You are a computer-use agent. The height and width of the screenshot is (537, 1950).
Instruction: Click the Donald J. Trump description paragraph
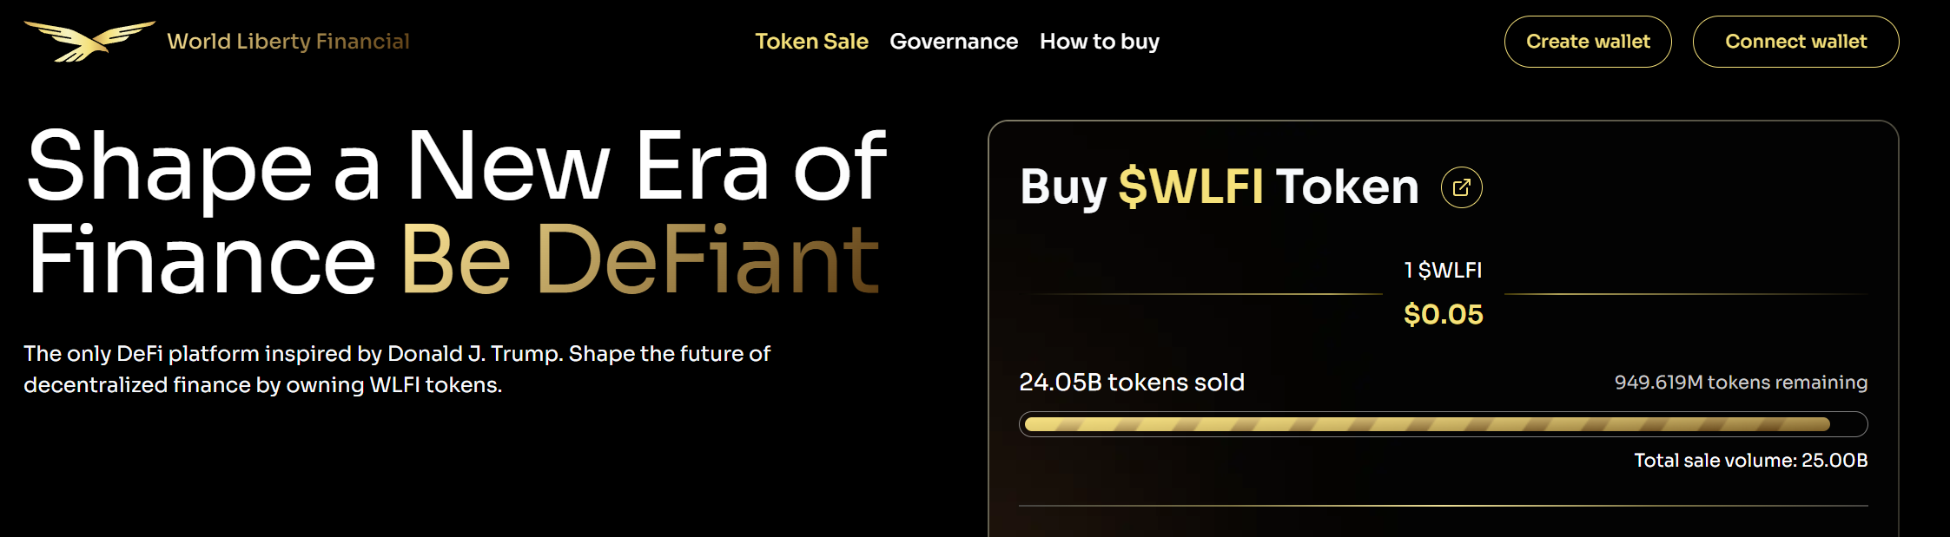tap(396, 369)
